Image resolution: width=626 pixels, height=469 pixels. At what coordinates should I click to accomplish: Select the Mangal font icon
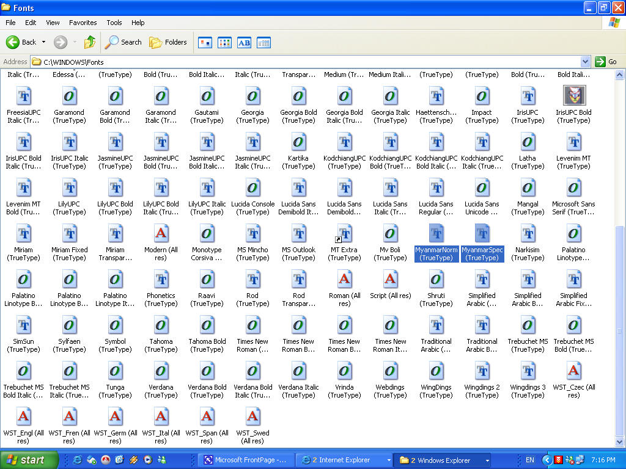(528, 188)
